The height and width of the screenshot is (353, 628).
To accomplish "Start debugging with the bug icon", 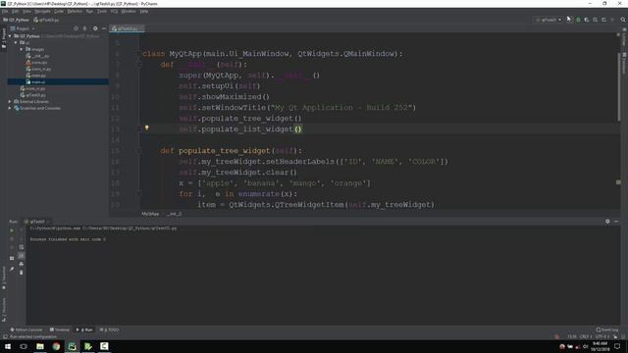I will pos(578,20).
